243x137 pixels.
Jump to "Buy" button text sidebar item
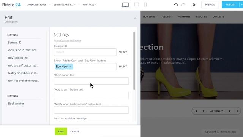[x=18, y=58]
